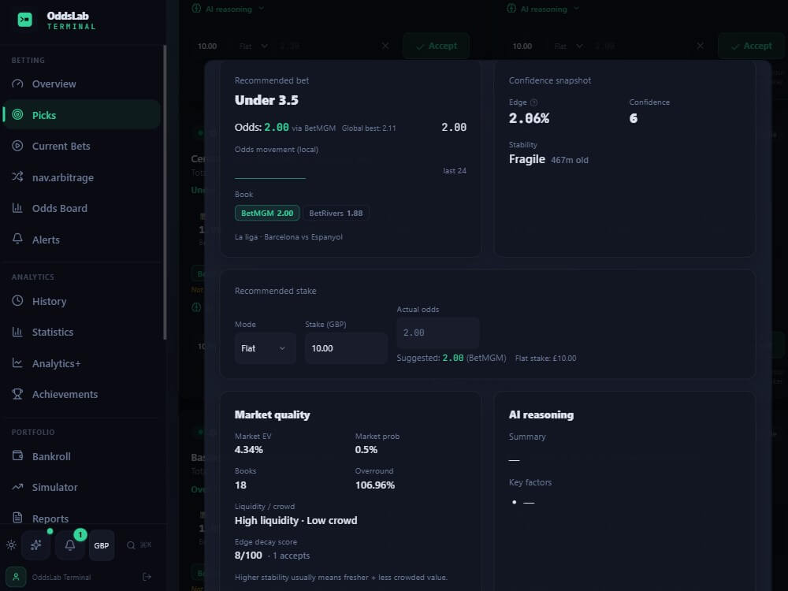Open the Mode Flat dropdown

tap(265, 348)
